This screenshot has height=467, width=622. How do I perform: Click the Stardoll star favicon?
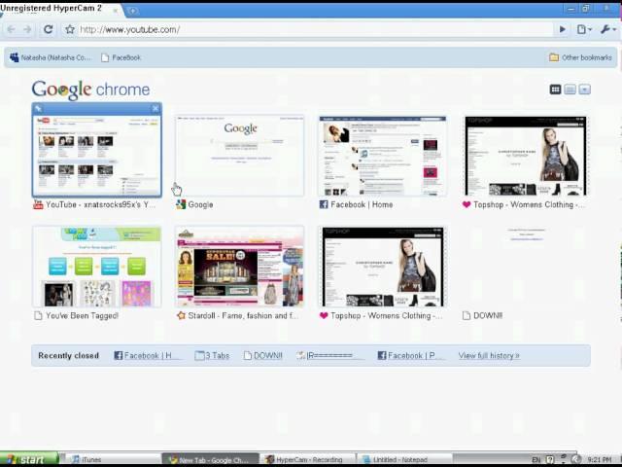pos(181,315)
